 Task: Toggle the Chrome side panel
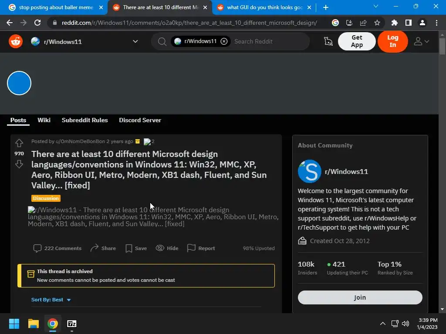409,23
